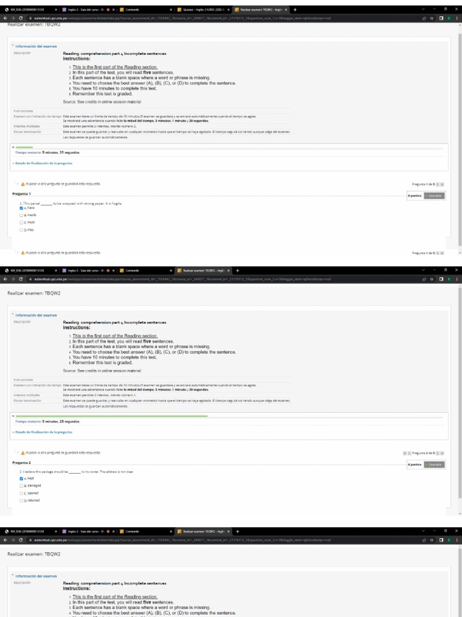Collapse the timer arrow above '5 minutos, 25 segundos'
This screenshot has width=462, height=617.
coord(13,416)
